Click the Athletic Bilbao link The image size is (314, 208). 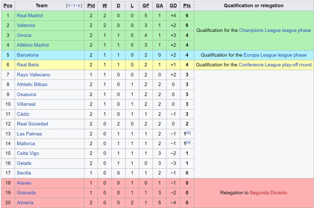point(32,85)
